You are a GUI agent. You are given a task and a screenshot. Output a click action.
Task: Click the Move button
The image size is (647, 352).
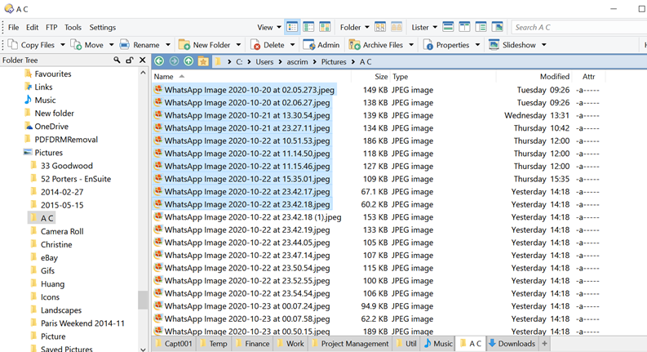(87, 45)
